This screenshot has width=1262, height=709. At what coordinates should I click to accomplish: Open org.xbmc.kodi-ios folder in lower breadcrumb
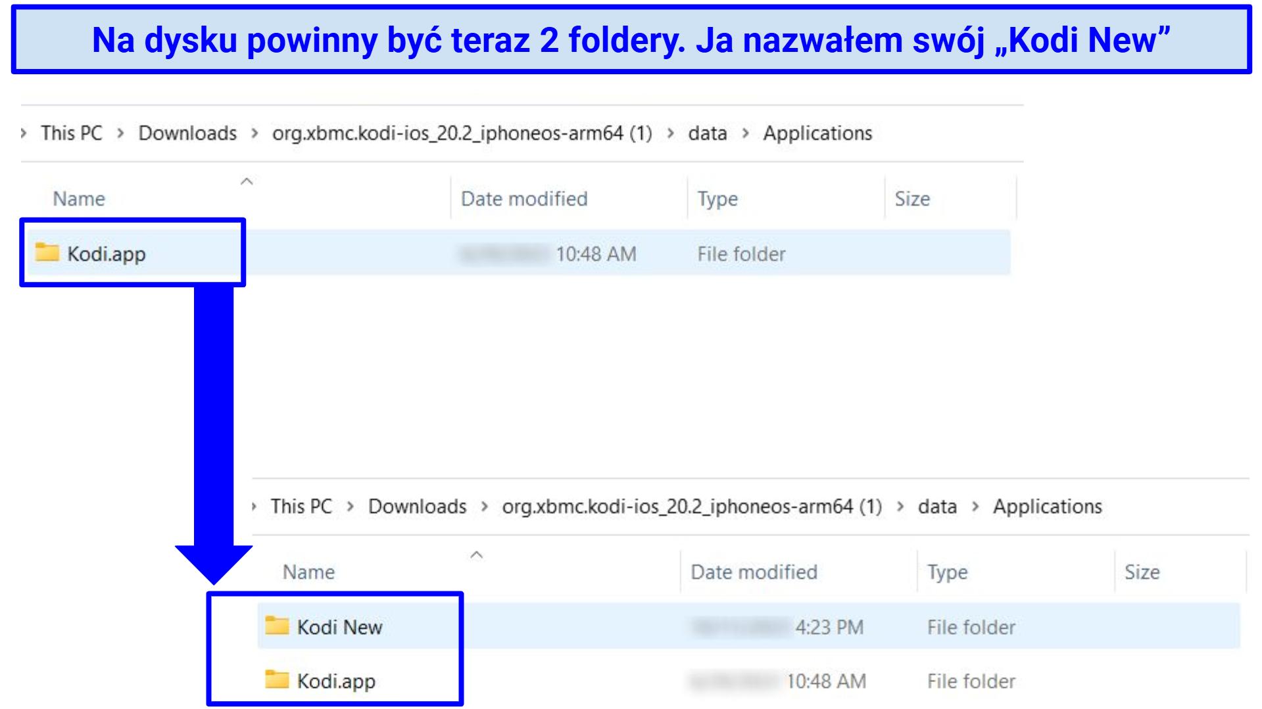(692, 507)
